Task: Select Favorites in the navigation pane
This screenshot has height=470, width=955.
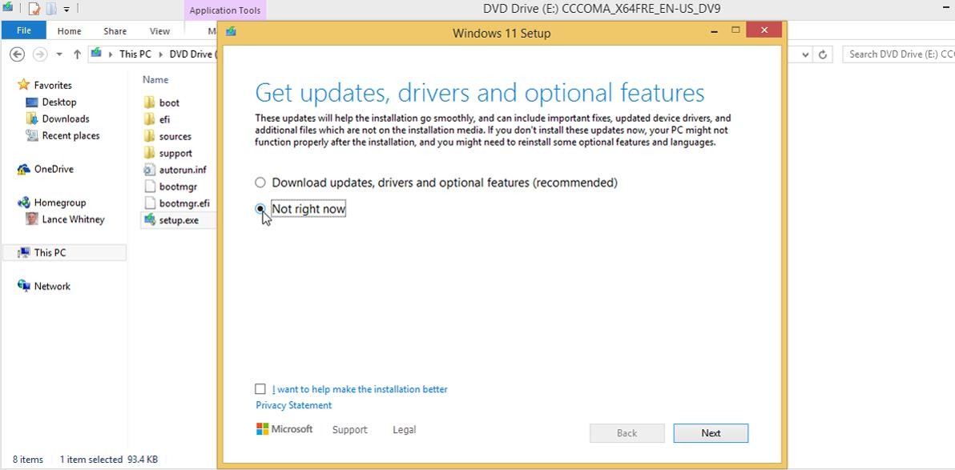Action: 52,85
